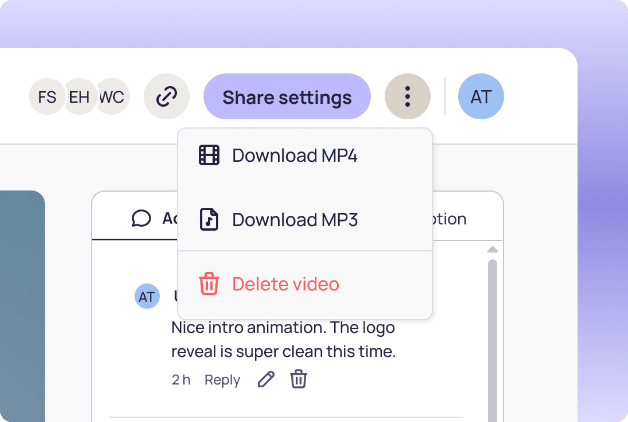This screenshot has height=422, width=628.
Task: Click the AT avatar beside the comment
Action: pyautogui.click(x=147, y=296)
